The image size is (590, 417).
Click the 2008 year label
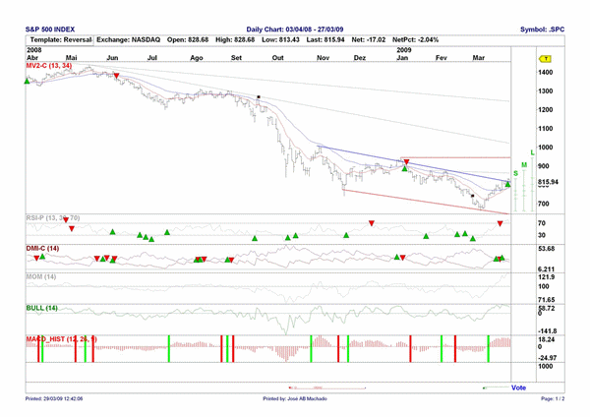point(33,50)
